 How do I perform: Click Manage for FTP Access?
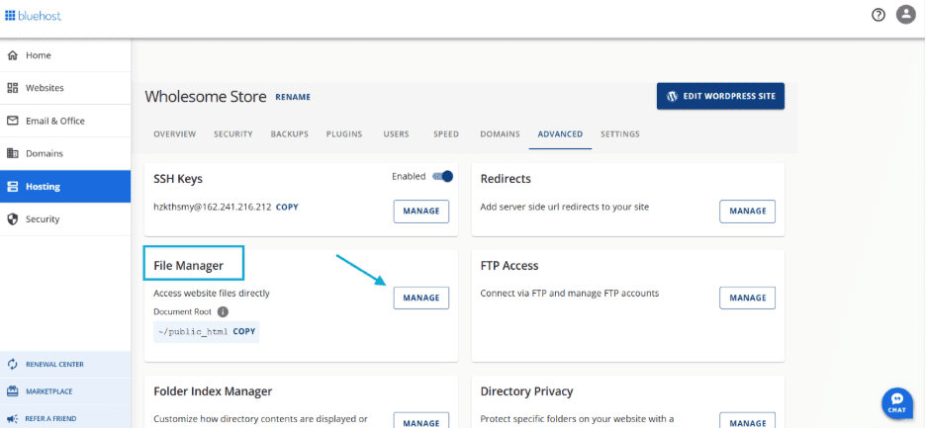pos(747,298)
